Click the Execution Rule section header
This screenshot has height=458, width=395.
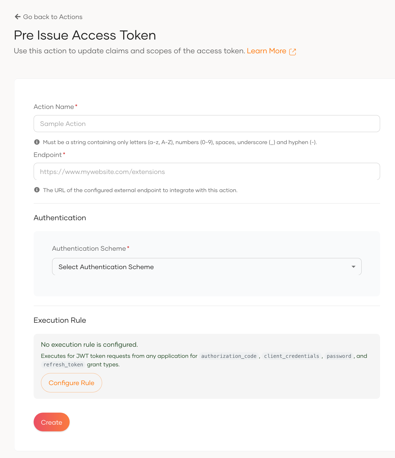click(x=60, y=320)
